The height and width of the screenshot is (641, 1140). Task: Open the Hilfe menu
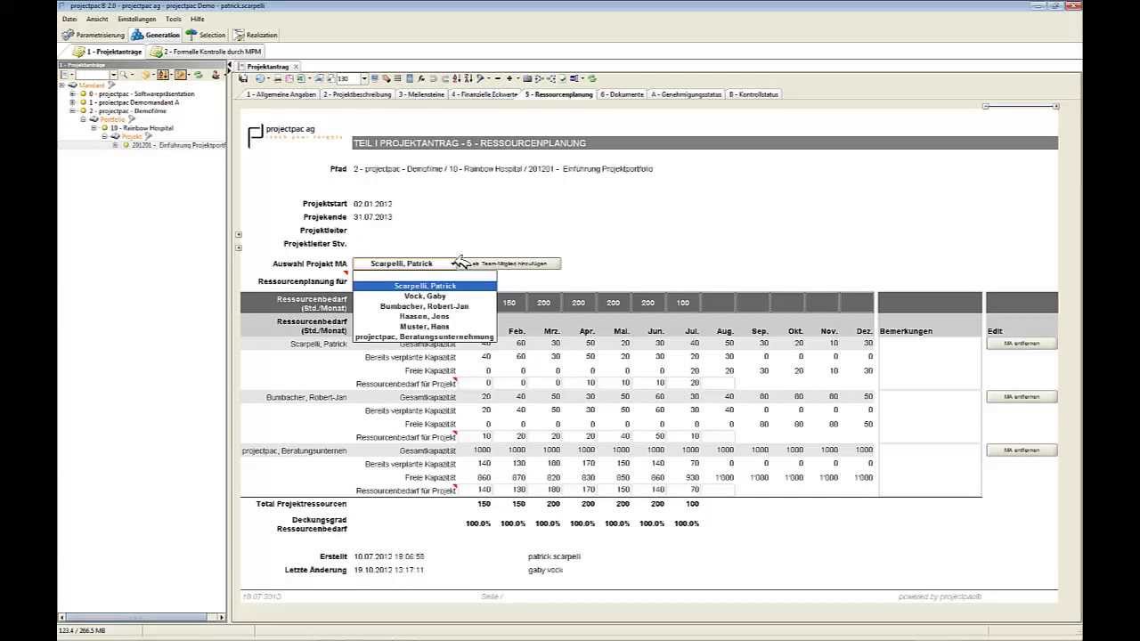(x=198, y=19)
